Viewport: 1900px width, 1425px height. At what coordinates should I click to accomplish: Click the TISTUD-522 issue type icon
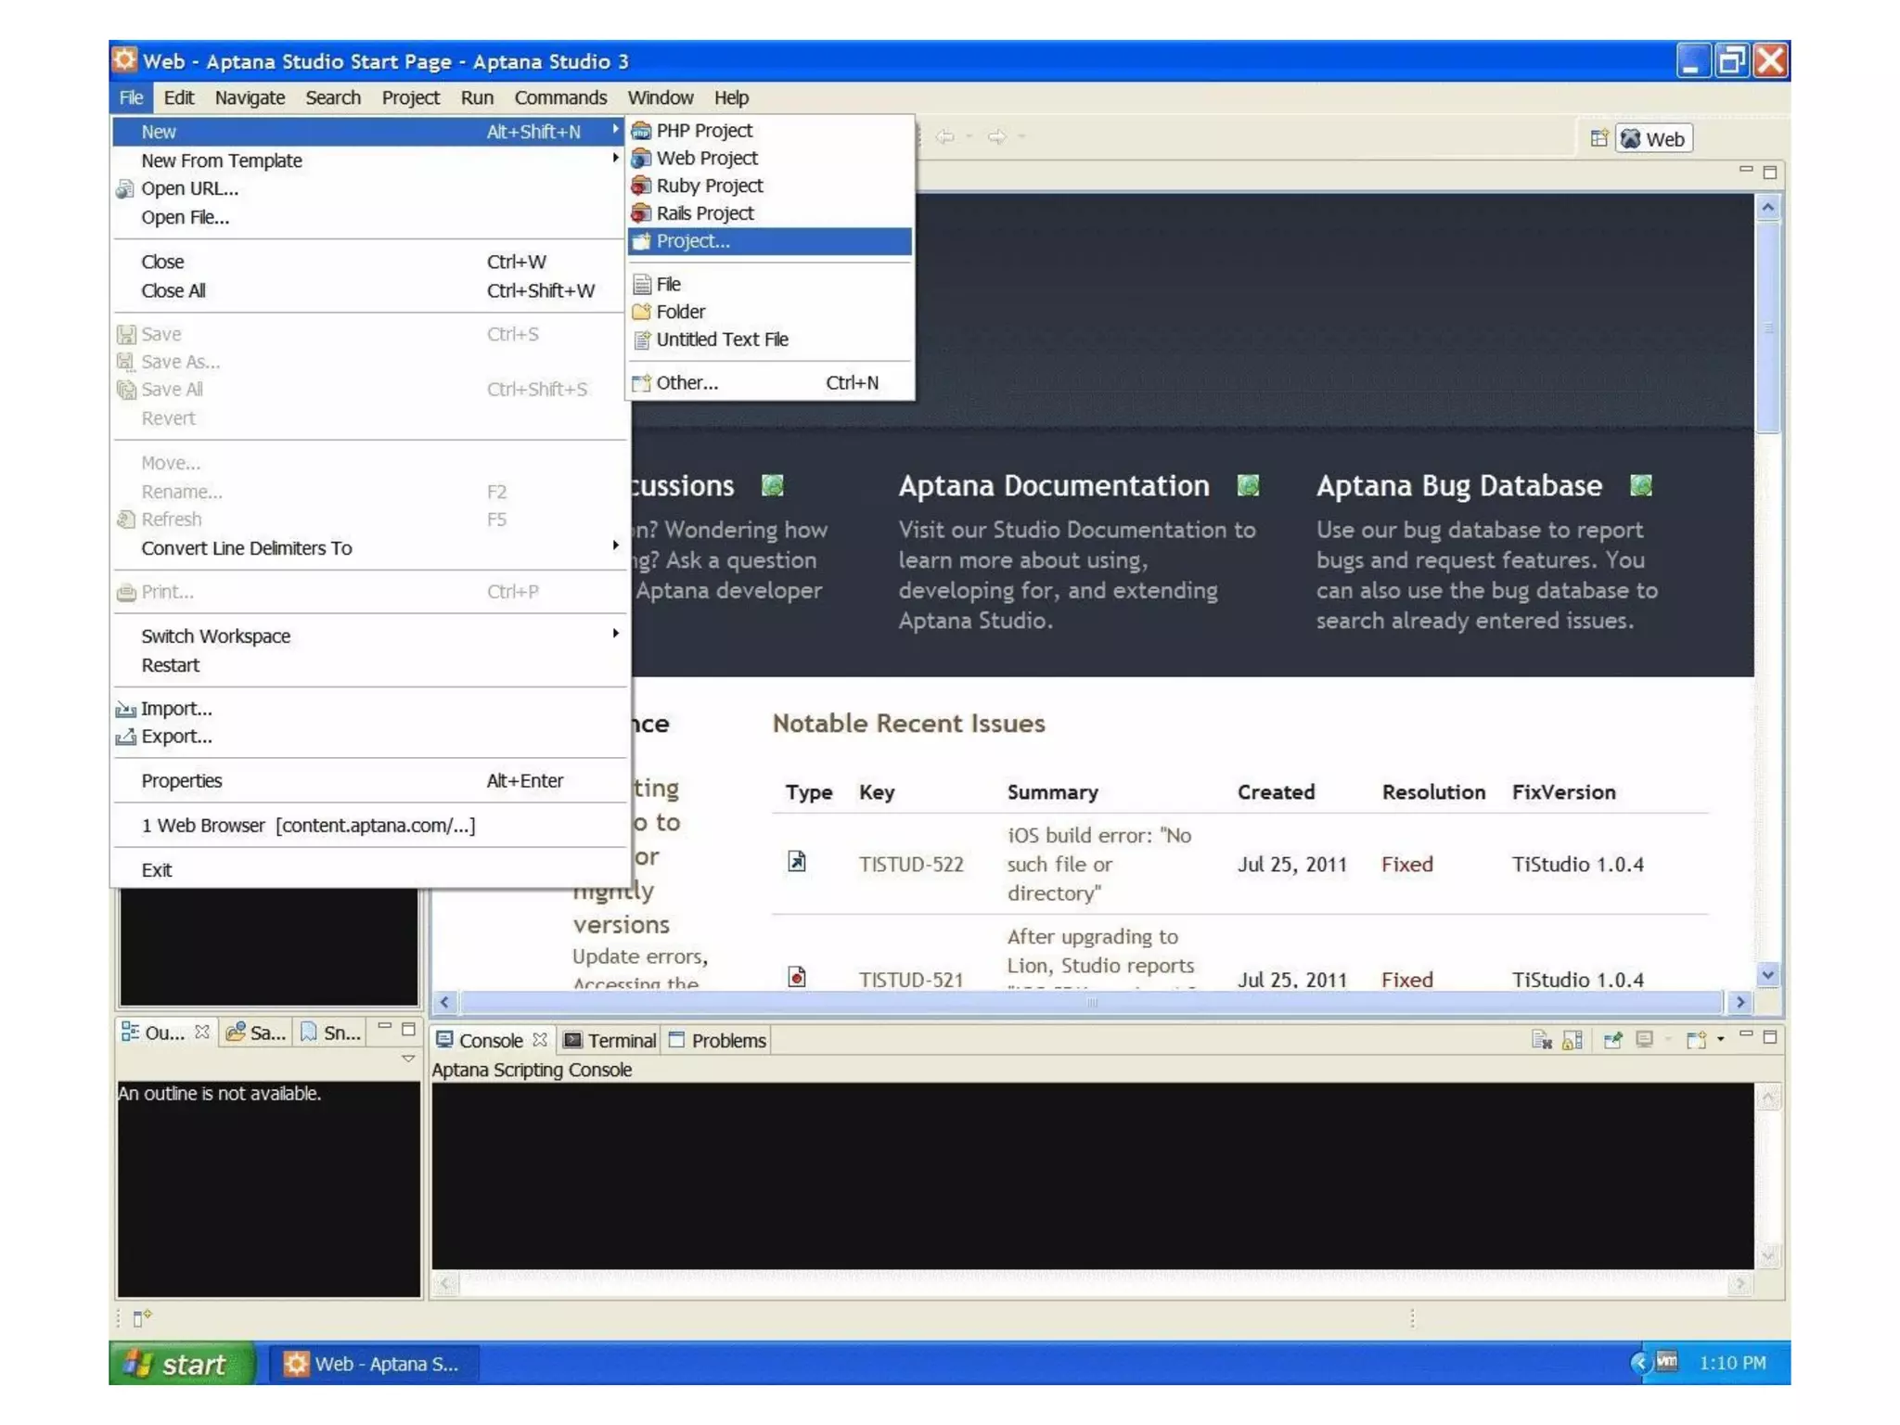pos(796,862)
